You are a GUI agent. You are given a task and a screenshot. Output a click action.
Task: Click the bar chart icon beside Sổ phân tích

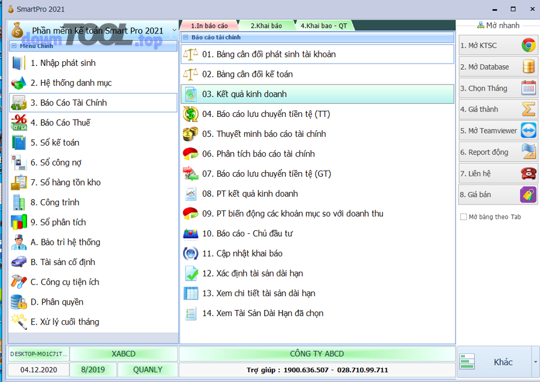tap(19, 222)
